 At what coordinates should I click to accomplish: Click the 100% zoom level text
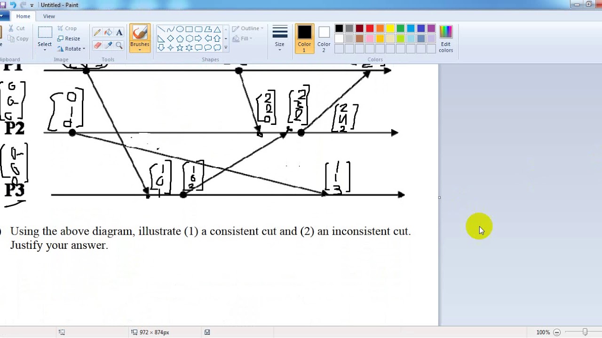(543, 332)
